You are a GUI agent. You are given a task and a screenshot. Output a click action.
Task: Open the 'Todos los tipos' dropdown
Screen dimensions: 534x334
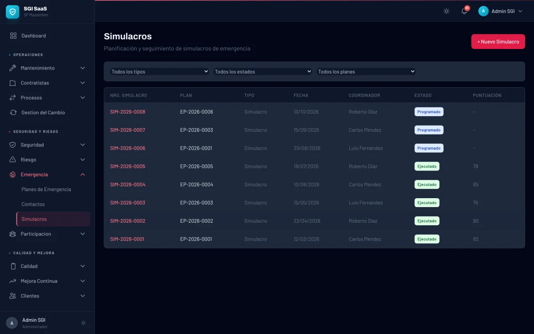click(x=159, y=72)
